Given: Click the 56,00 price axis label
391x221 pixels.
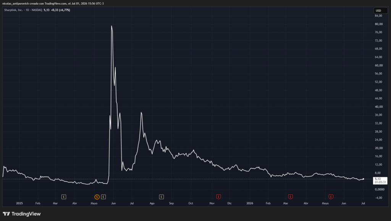Looking at the screenshot, I should (x=378, y=74).
